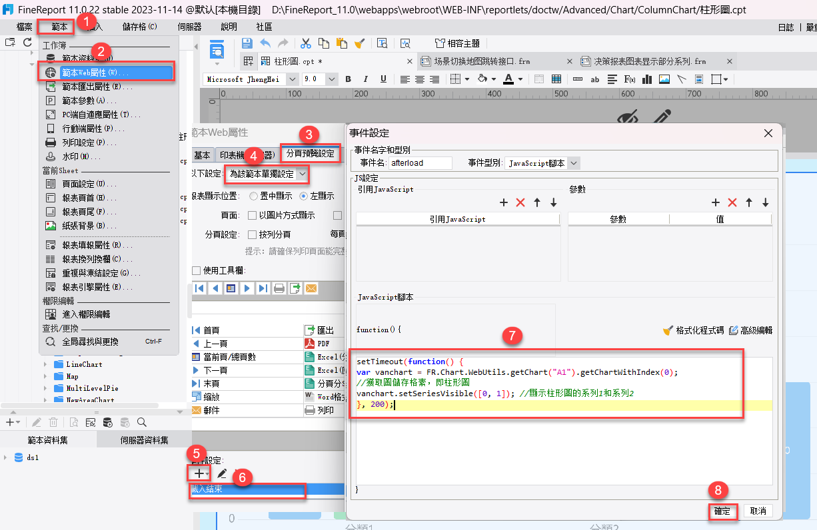Screen dimensions: 817x530
Task: Remove referenced JavaScript with red X
Action: (x=520, y=202)
